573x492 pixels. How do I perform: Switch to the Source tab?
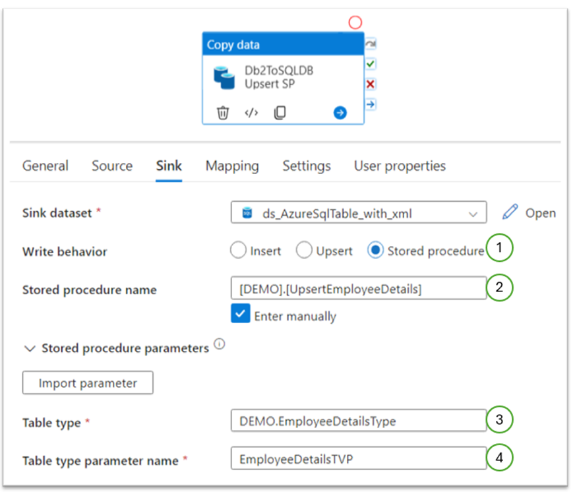coord(112,166)
